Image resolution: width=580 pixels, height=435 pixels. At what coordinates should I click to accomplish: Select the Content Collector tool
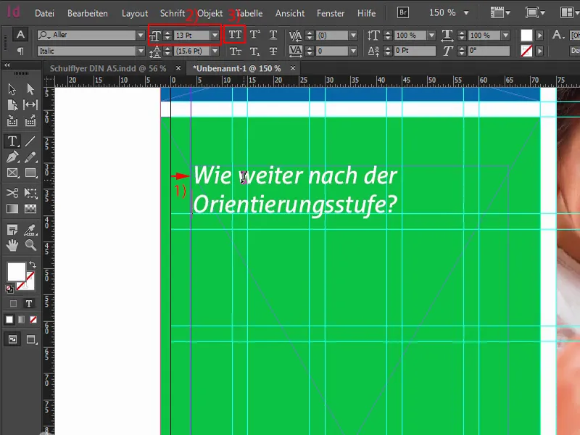(x=12, y=120)
